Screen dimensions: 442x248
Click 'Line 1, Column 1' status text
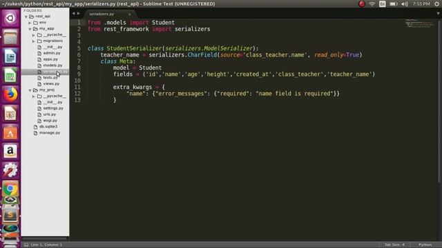coord(46,245)
